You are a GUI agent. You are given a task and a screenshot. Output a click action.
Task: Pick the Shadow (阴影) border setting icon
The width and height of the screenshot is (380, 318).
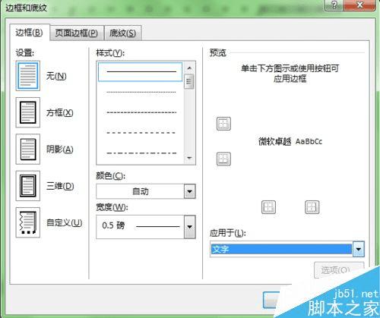pos(28,150)
